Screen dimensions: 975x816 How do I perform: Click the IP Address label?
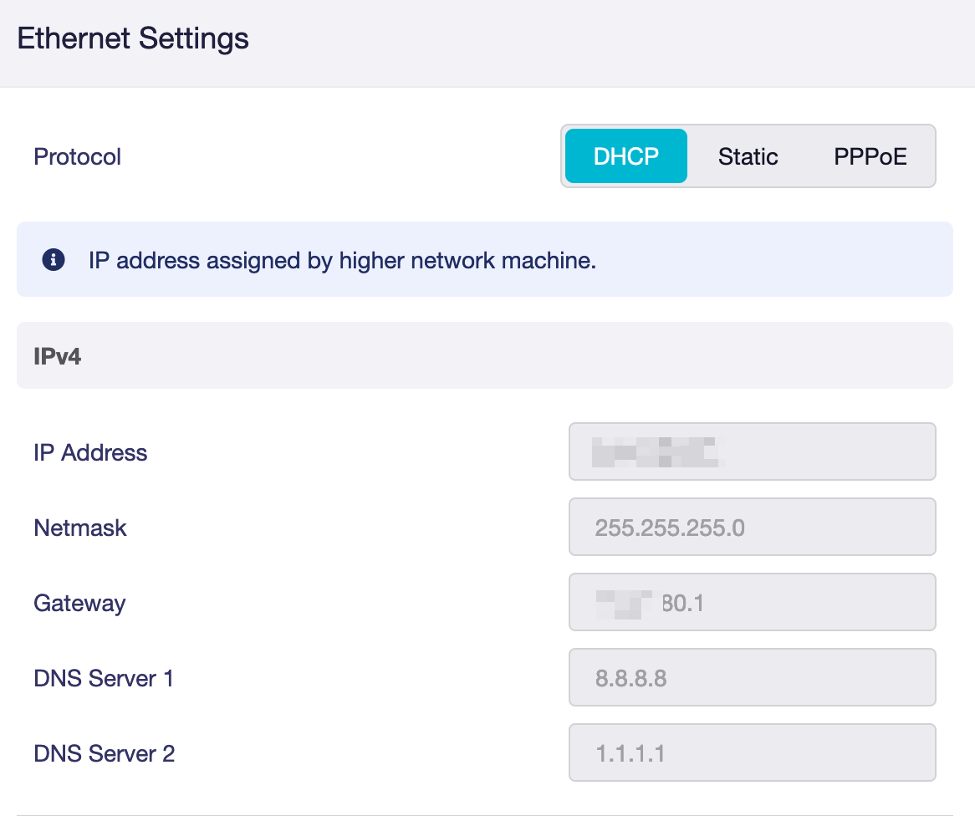(90, 453)
